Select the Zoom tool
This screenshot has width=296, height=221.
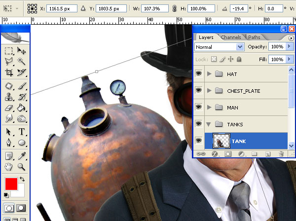(21, 167)
